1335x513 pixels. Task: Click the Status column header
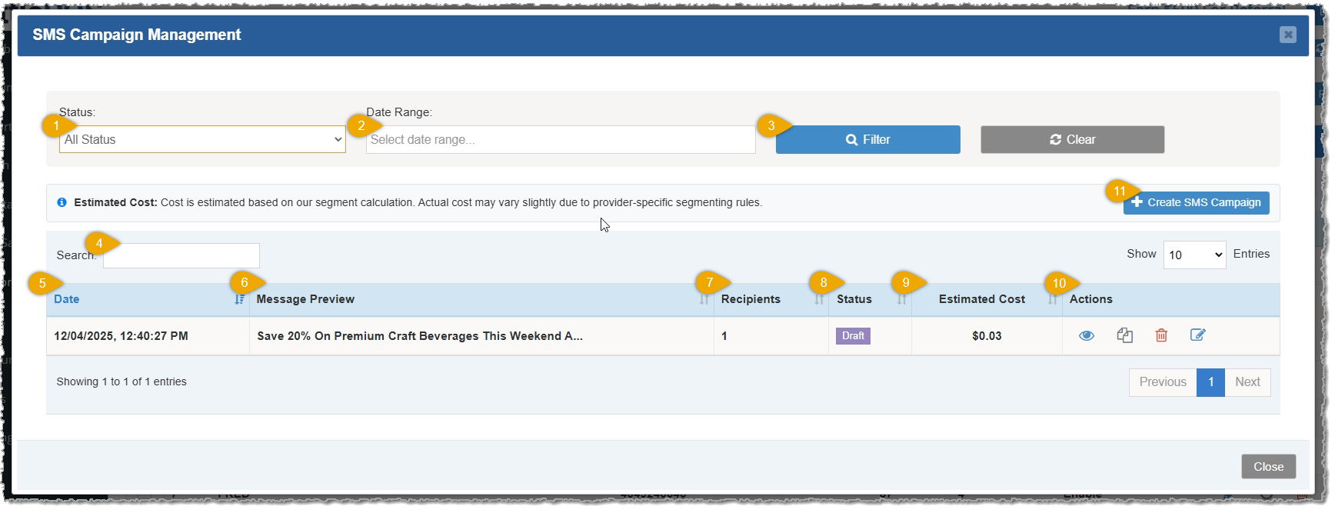click(870, 299)
